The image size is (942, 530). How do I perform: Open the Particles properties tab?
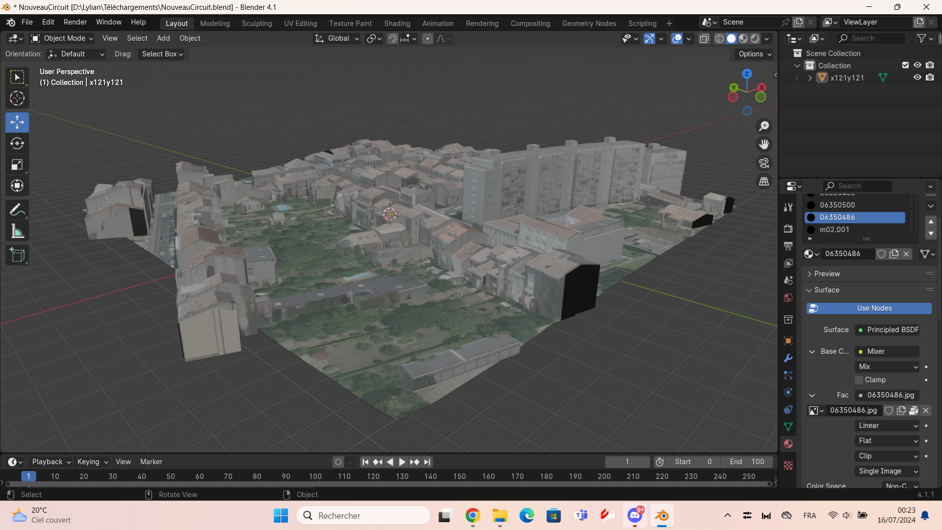pos(788,375)
